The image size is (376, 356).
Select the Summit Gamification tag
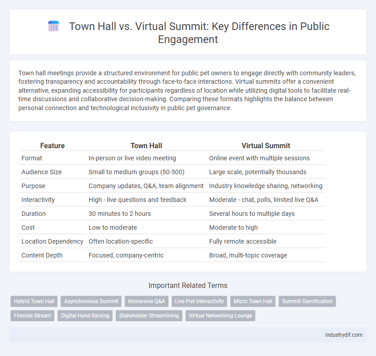pyautogui.click(x=307, y=301)
